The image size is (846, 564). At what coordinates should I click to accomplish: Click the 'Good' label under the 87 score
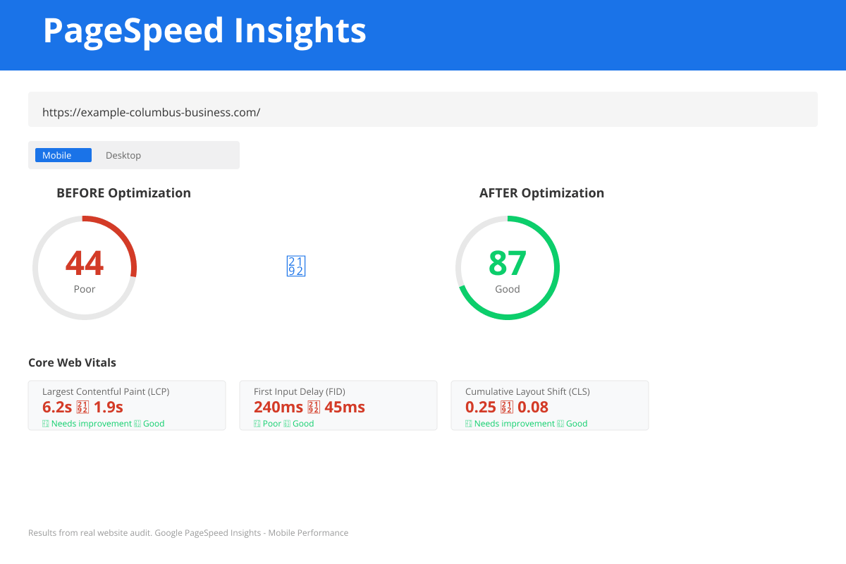tap(508, 289)
